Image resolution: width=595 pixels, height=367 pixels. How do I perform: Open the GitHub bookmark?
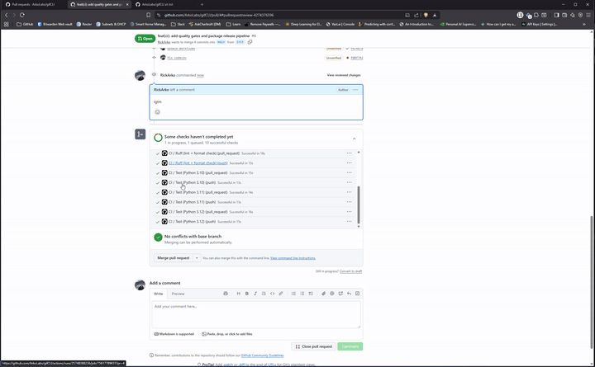click(x=25, y=24)
